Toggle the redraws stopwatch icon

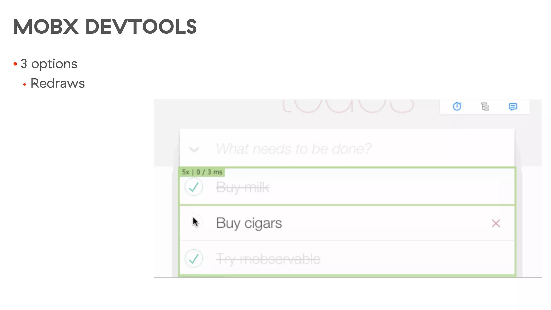coord(457,107)
